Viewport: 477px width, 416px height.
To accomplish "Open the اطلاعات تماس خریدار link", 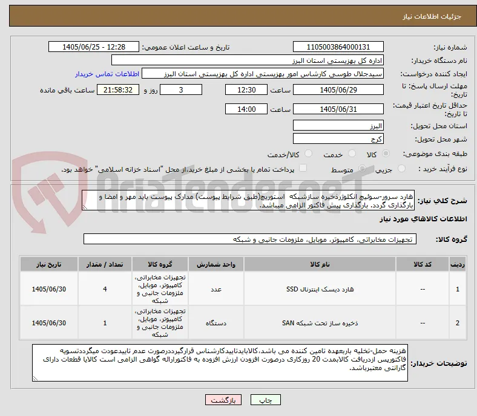I will pos(107,74).
